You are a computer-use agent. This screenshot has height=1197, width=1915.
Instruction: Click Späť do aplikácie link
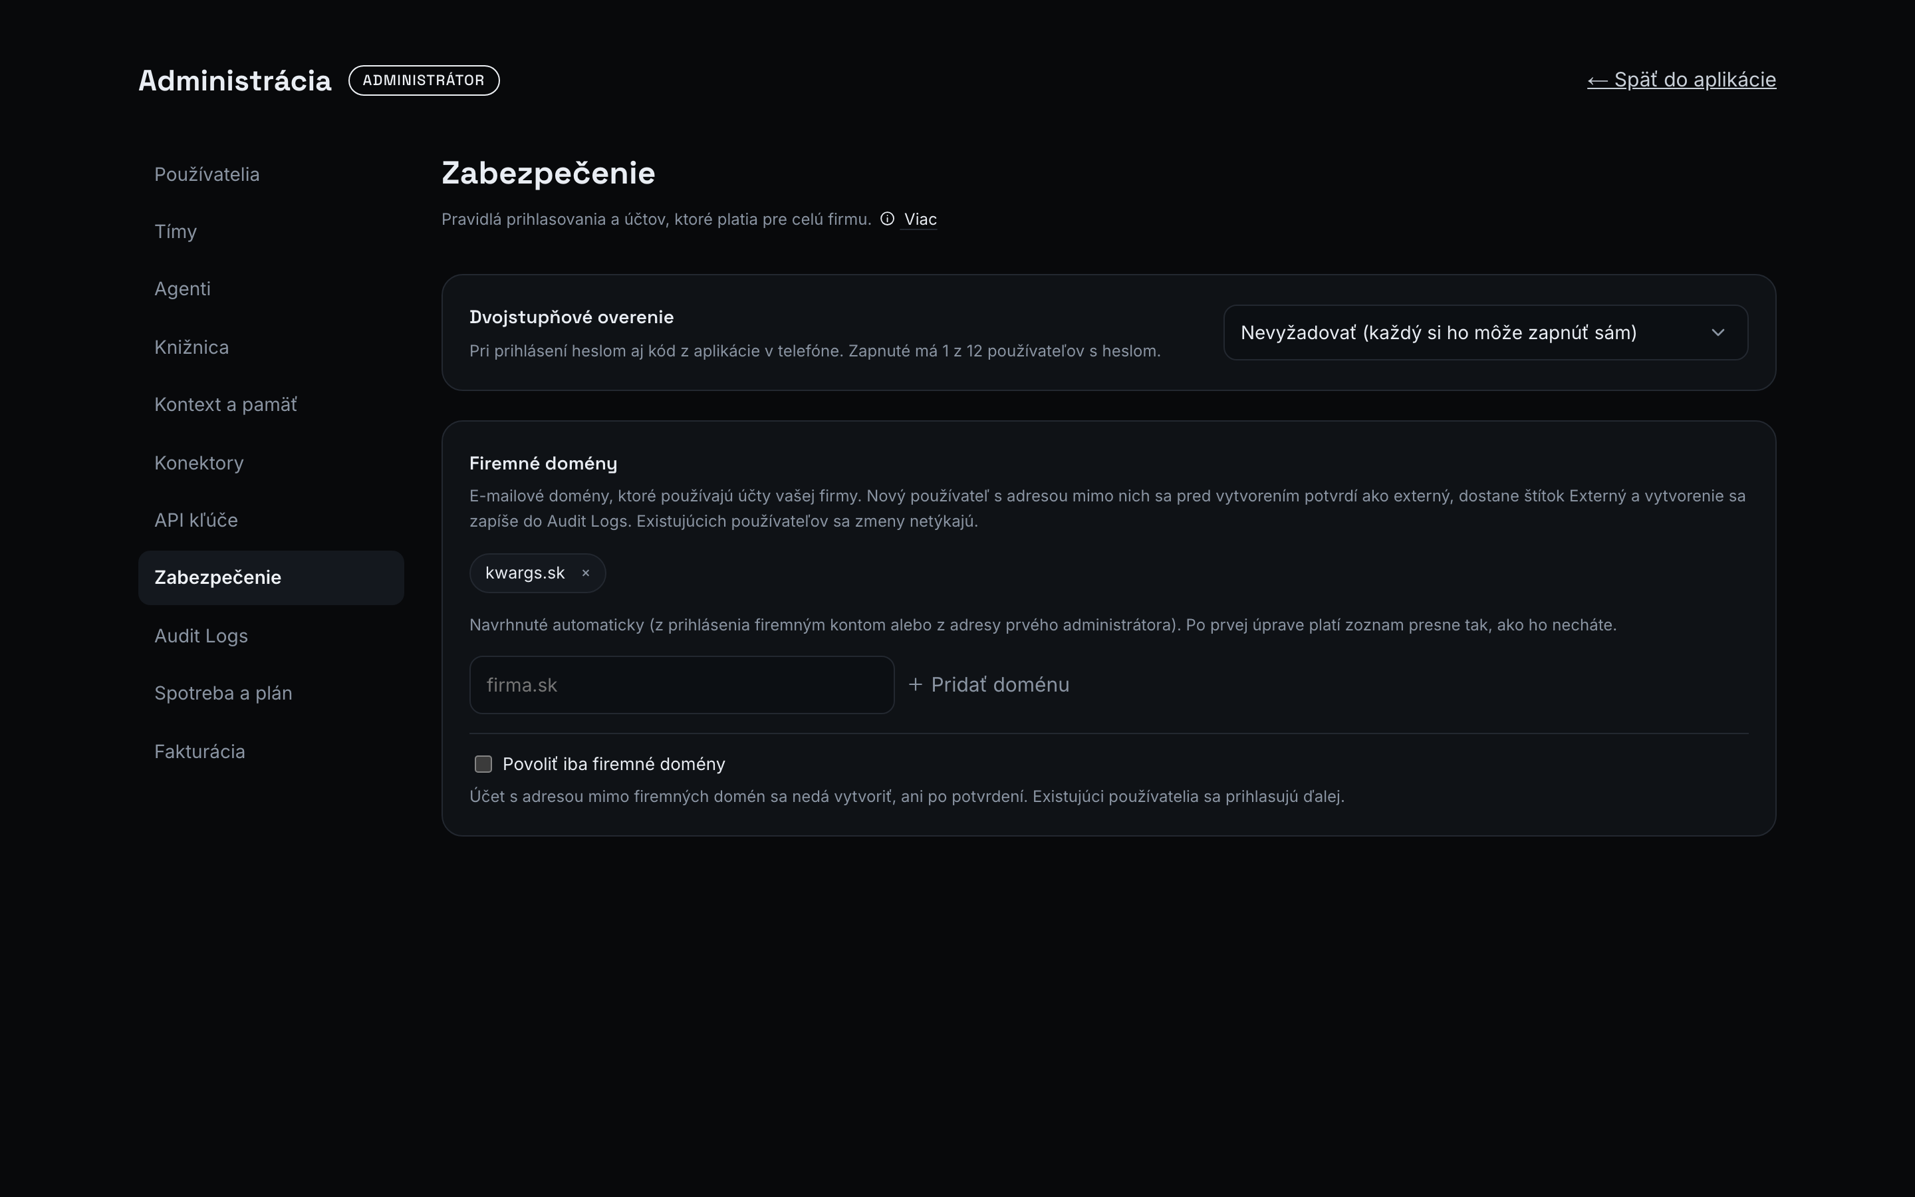click(x=1682, y=80)
